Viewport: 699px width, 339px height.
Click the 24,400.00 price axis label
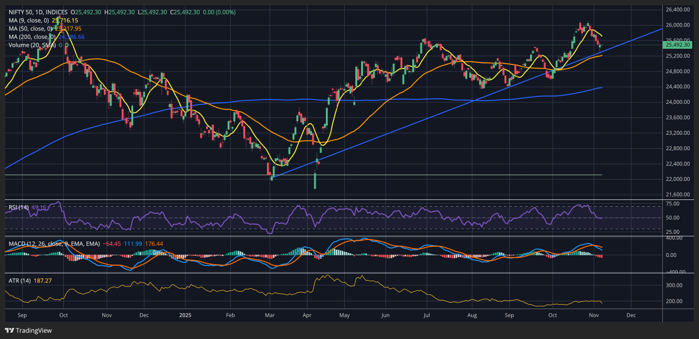pos(677,87)
